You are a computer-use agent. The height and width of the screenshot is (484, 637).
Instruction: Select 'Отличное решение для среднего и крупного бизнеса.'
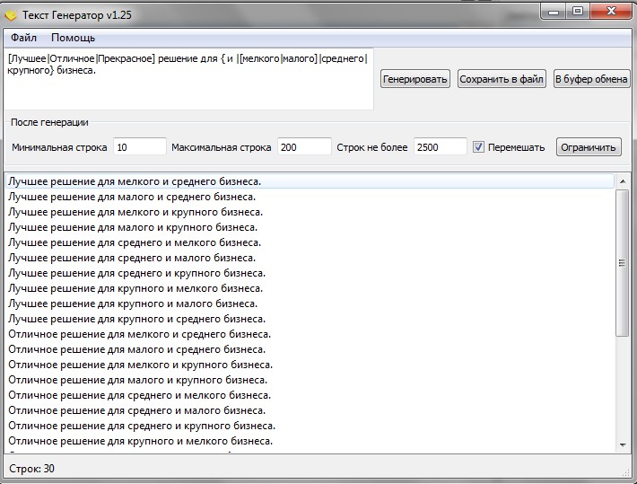point(310,426)
